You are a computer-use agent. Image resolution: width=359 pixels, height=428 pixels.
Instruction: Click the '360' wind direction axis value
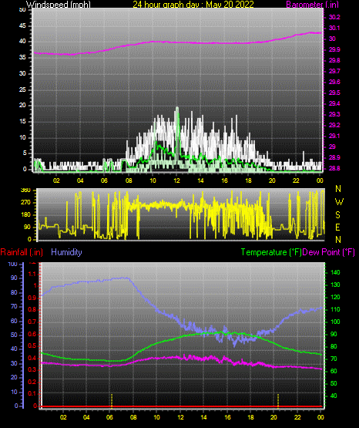[x=25, y=190]
